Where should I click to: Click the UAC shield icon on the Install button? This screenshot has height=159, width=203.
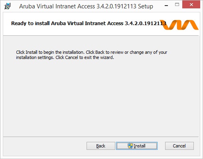click(130, 146)
